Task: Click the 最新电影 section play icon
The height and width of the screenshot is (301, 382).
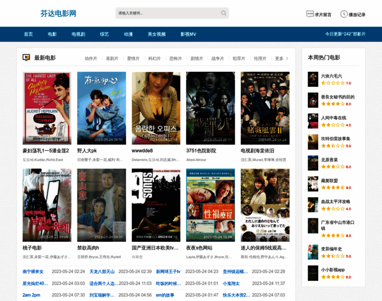Action: click(x=26, y=57)
